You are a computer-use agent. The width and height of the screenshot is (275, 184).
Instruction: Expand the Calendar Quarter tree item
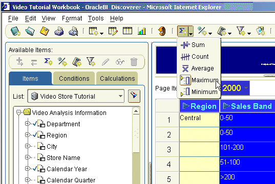[27, 179]
